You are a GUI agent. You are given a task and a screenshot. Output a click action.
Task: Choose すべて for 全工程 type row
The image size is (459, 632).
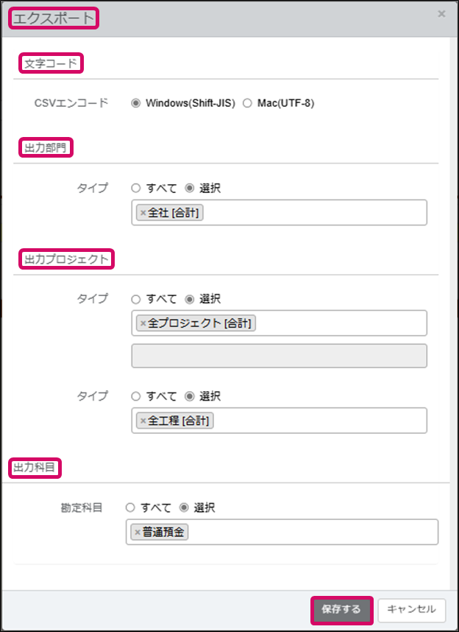135,396
